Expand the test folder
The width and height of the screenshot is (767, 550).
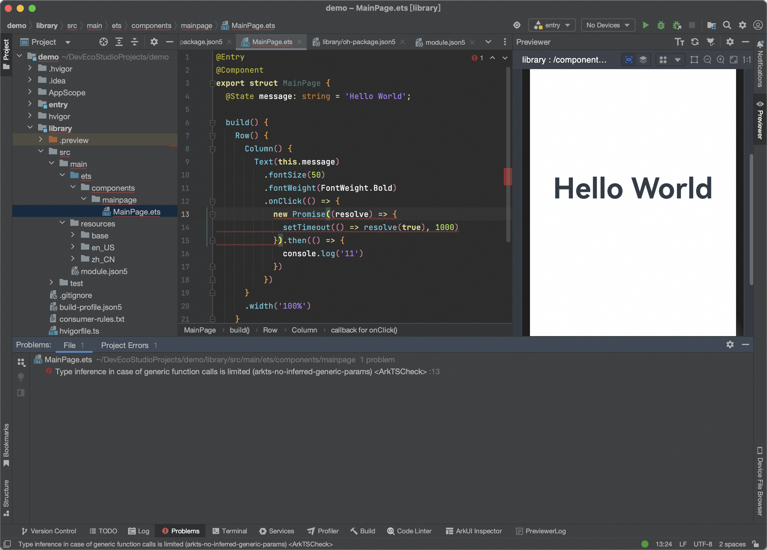point(52,283)
